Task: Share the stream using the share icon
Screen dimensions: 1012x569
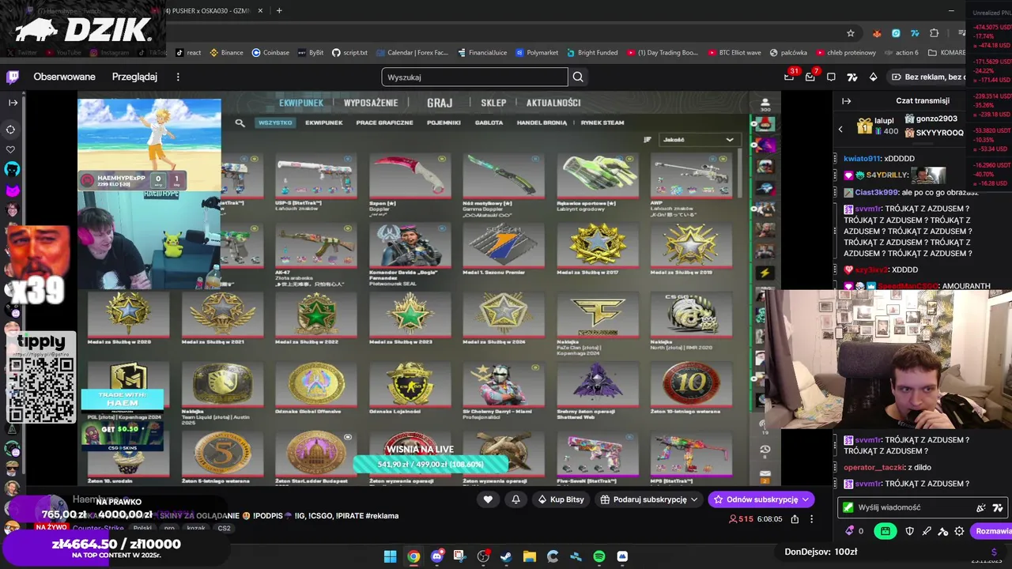Action: tap(795, 519)
